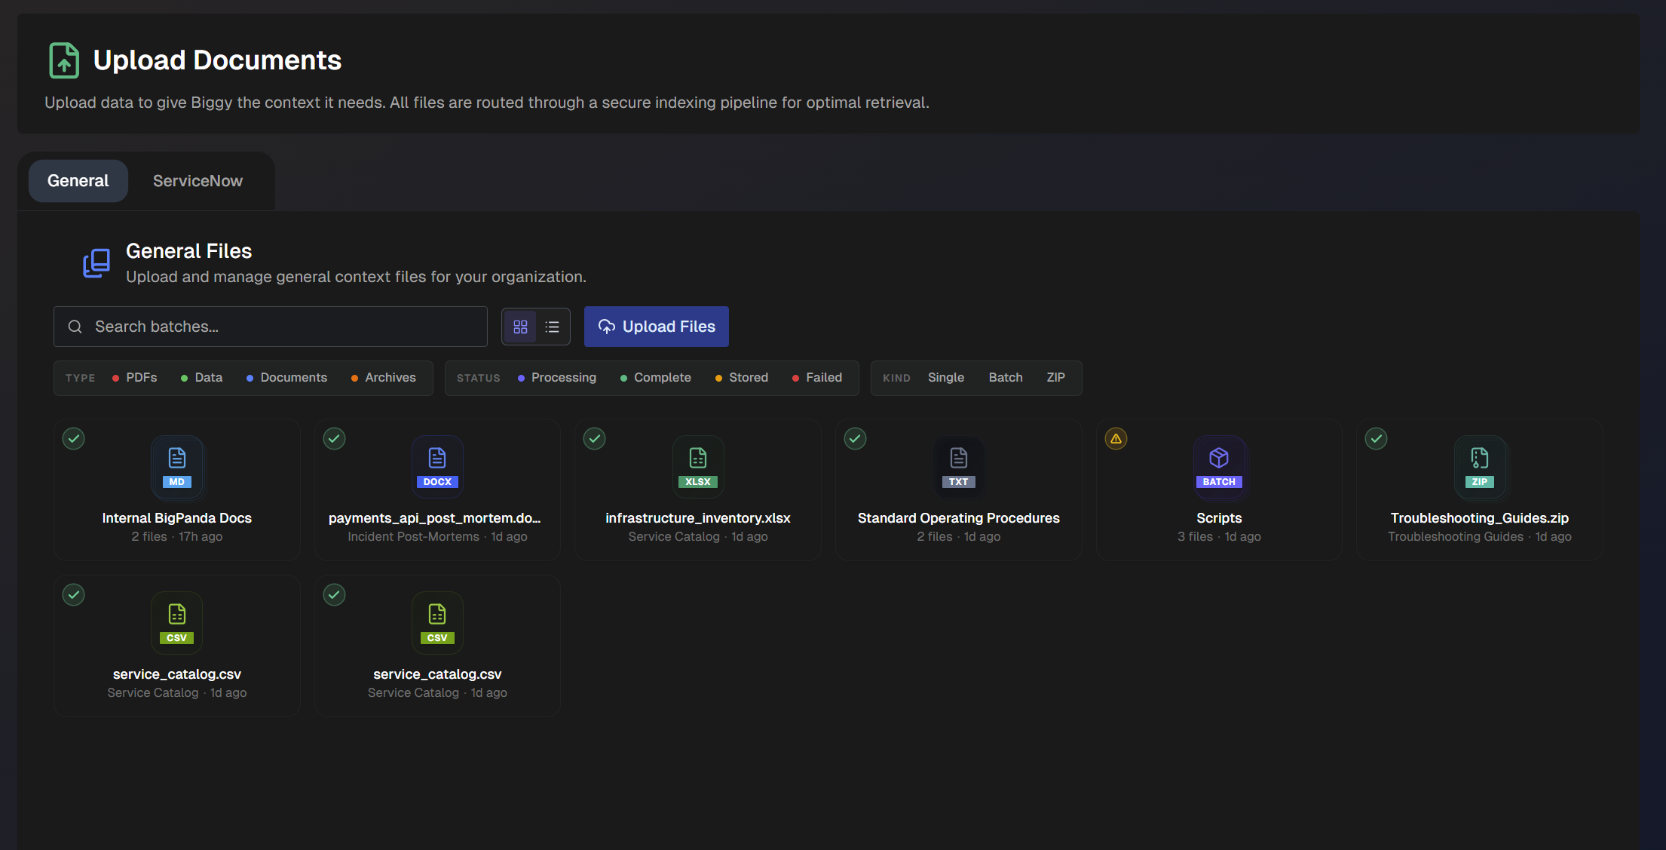The height and width of the screenshot is (850, 1666).
Task: Click the orange dot beside Archives
Action: pyautogui.click(x=354, y=378)
